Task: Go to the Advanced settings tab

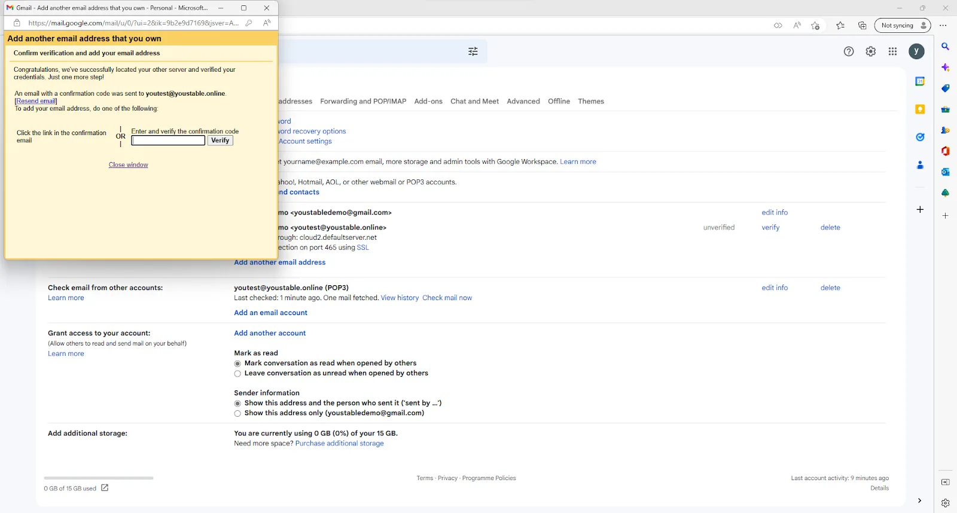Action: point(523,101)
